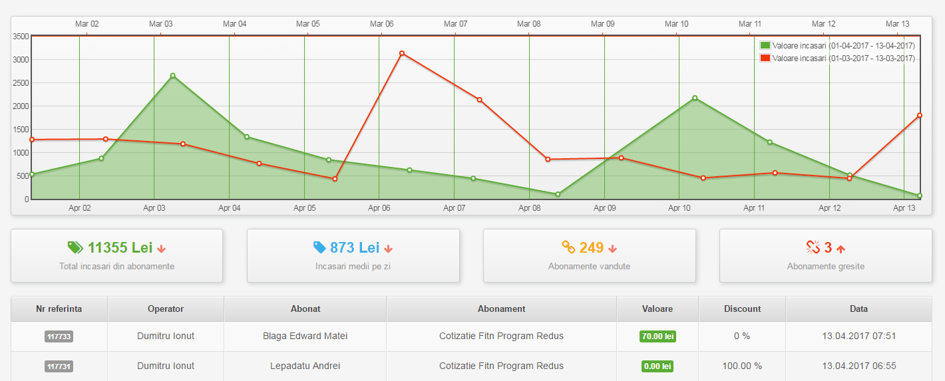Click the orange link icon beside 249
The width and height of the screenshot is (945, 381).
click(x=568, y=247)
